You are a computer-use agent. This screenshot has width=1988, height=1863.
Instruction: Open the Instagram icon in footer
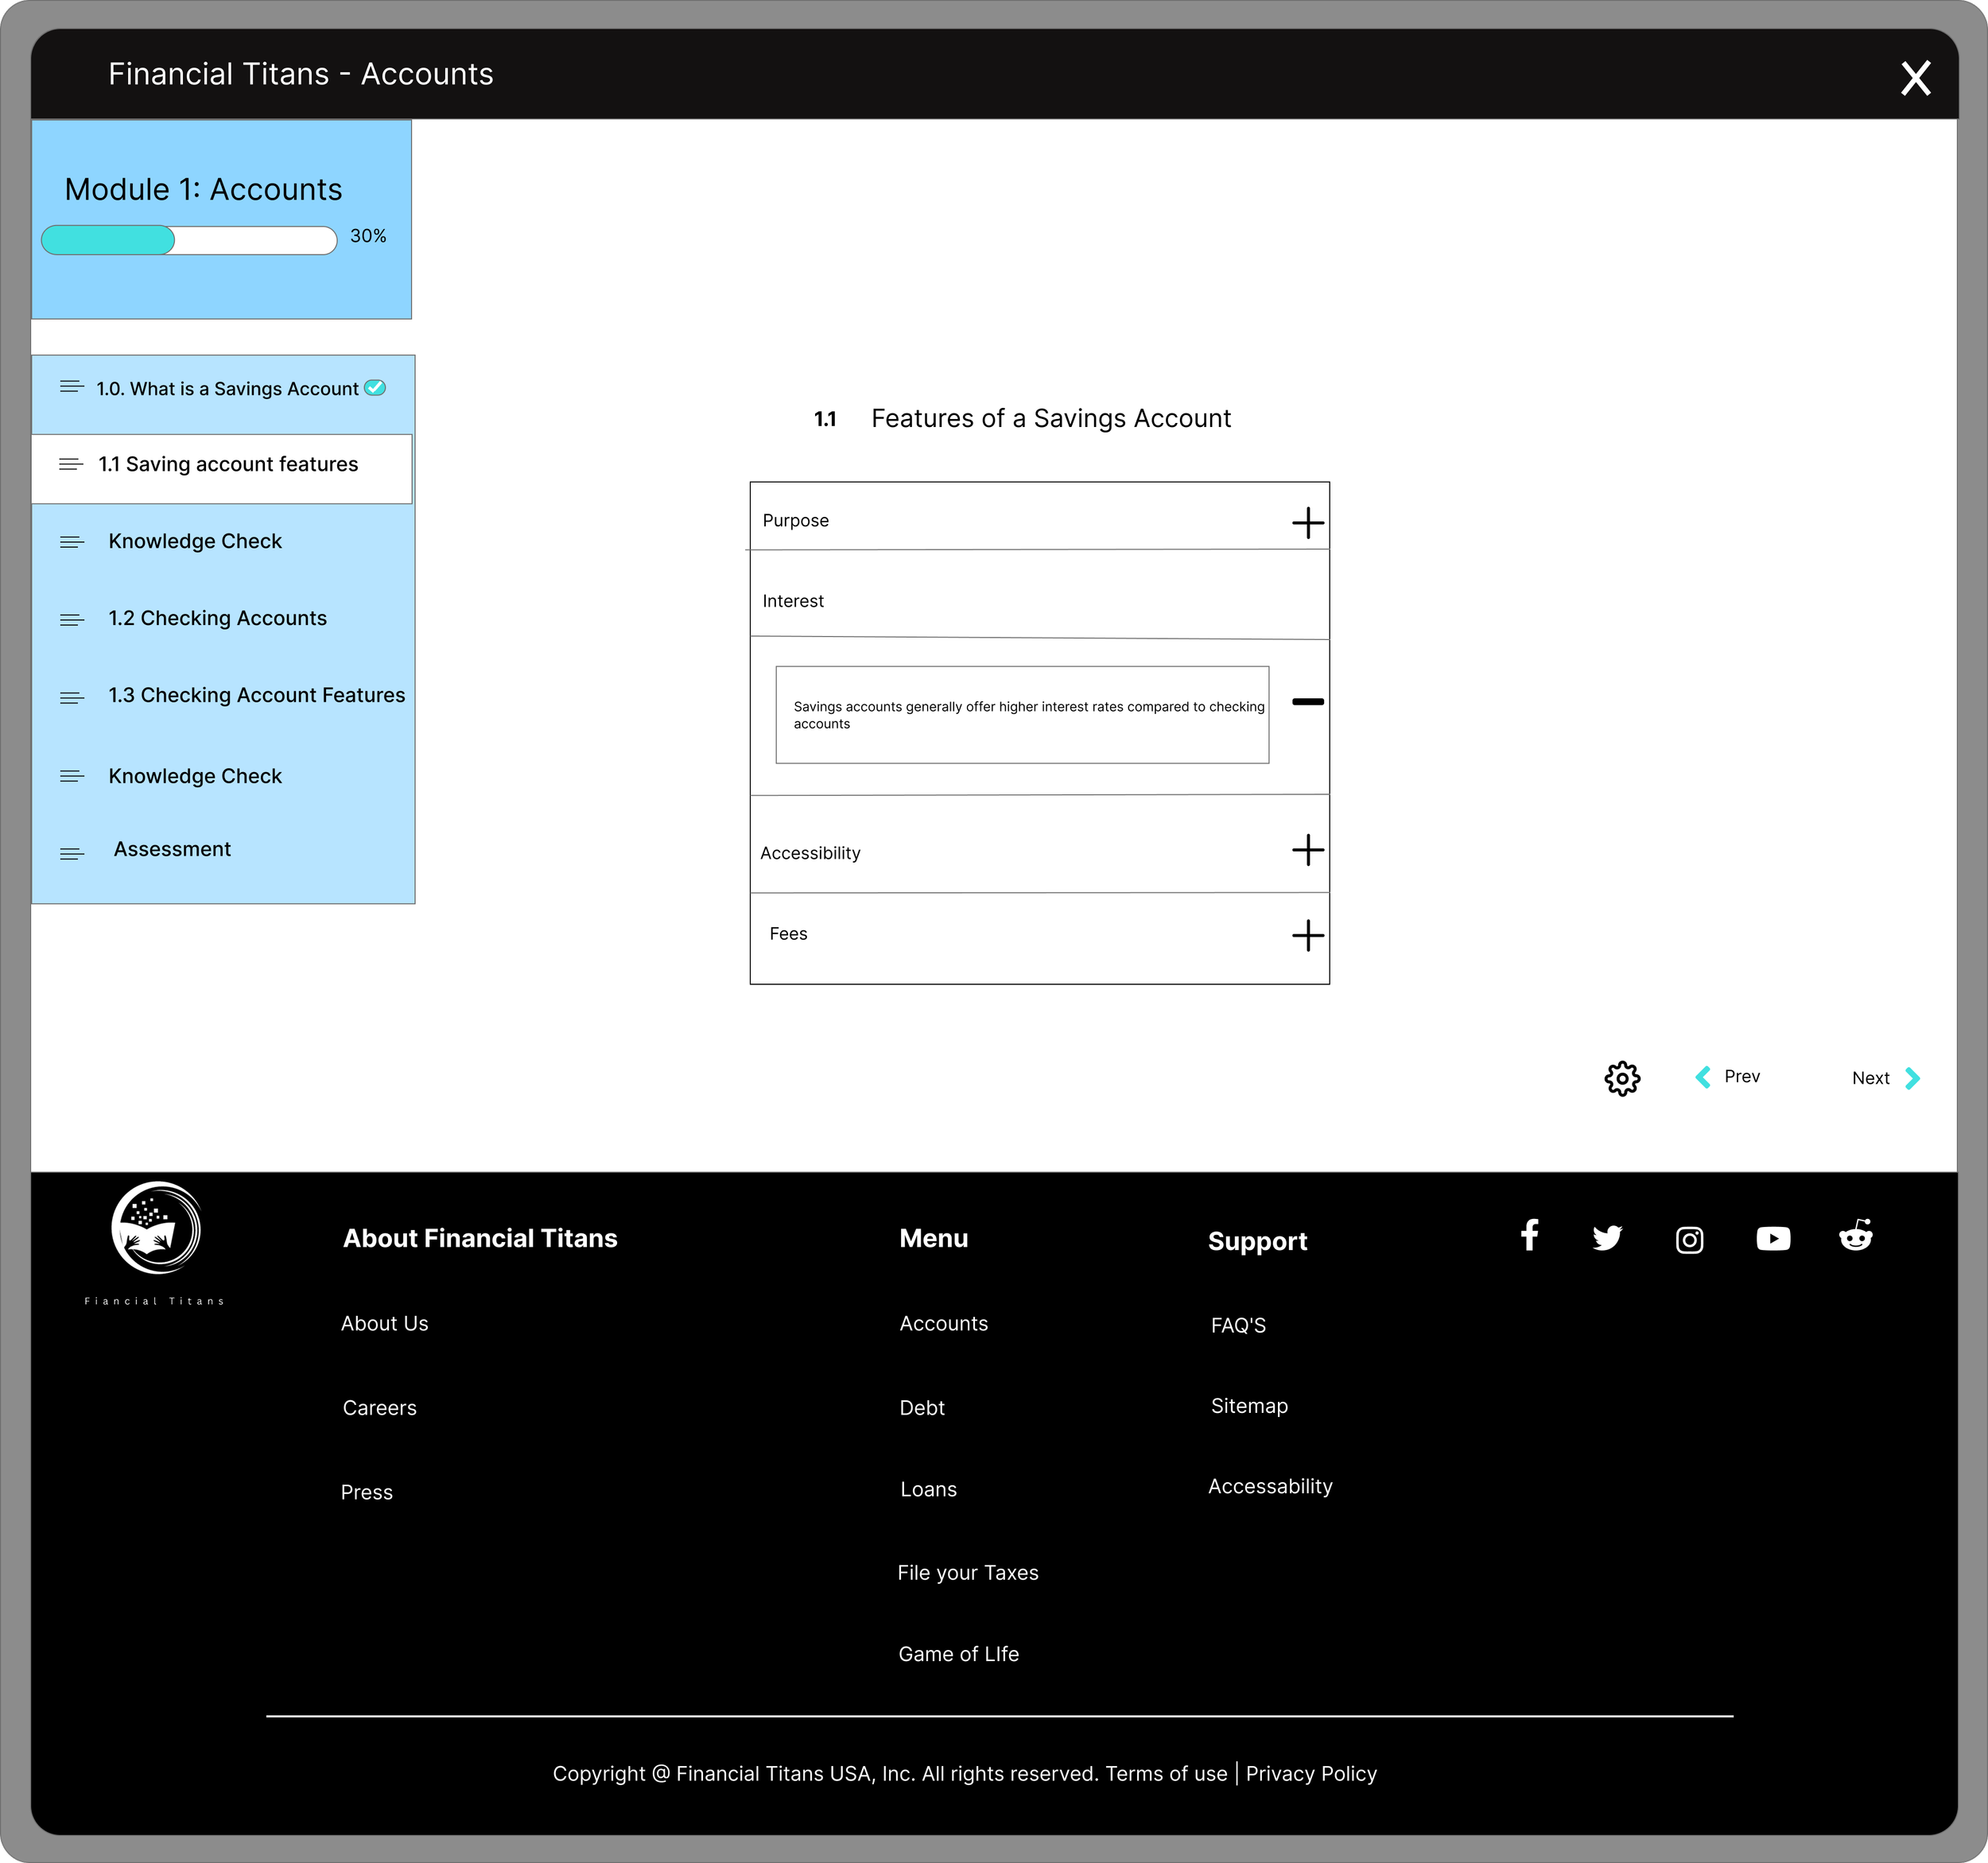(1689, 1240)
